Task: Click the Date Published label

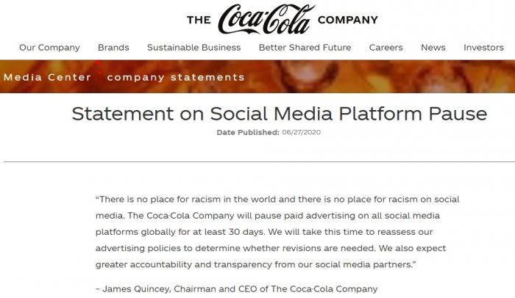Action: 248,132
